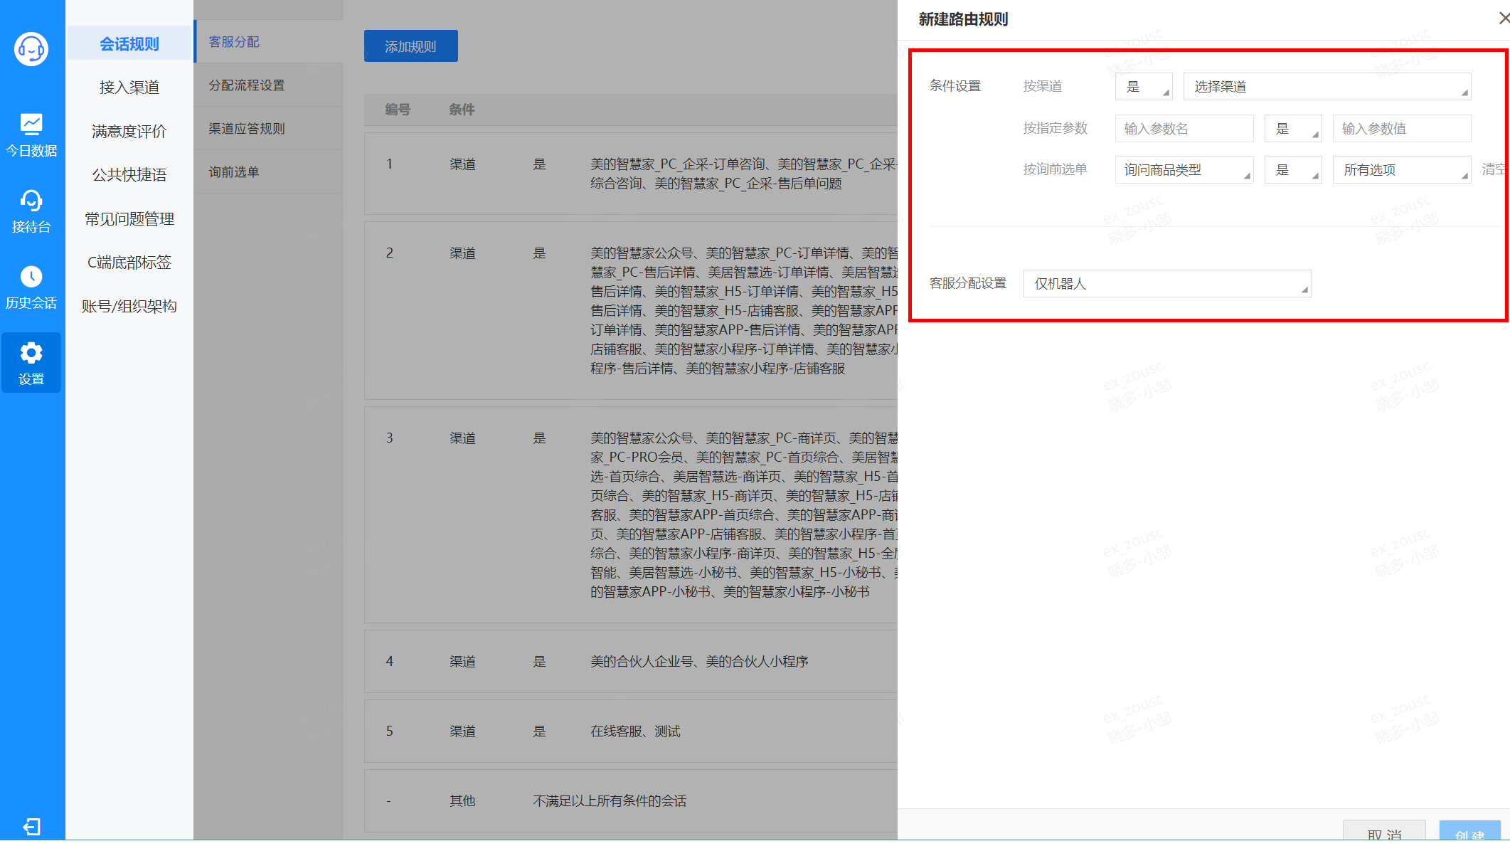The height and width of the screenshot is (846, 1510).
Task: Click the 输入参数名 input field
Action: (1184, 129)
